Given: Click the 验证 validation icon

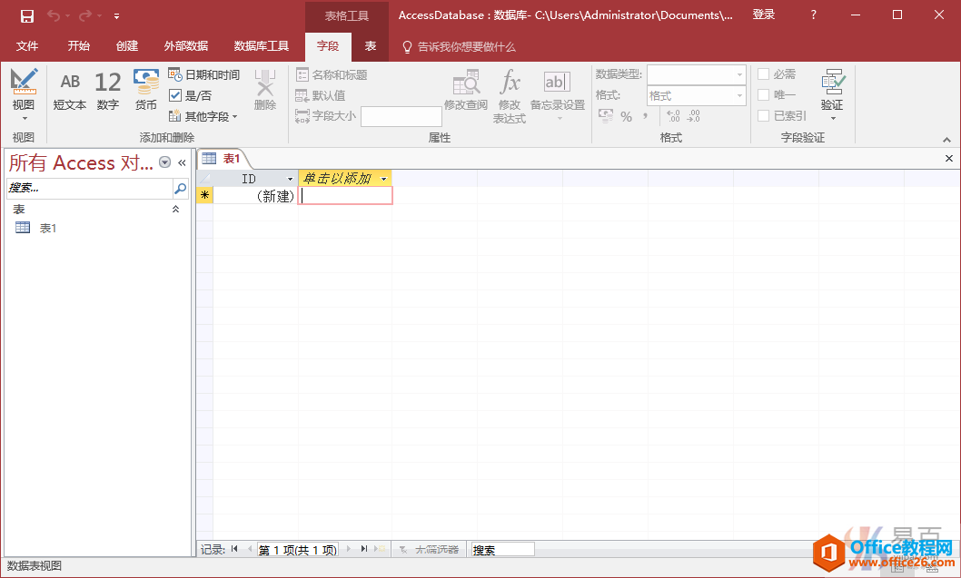Looking at the screenshot, I should [832, 91].
